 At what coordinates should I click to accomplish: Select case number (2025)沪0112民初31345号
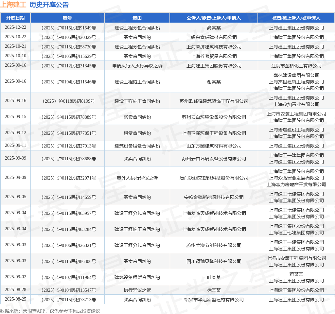[x=67, y=65]
